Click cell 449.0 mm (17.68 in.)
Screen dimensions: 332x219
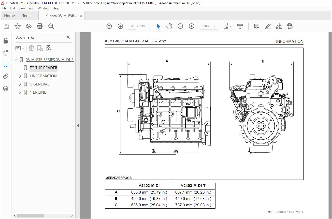pos(193,199)
